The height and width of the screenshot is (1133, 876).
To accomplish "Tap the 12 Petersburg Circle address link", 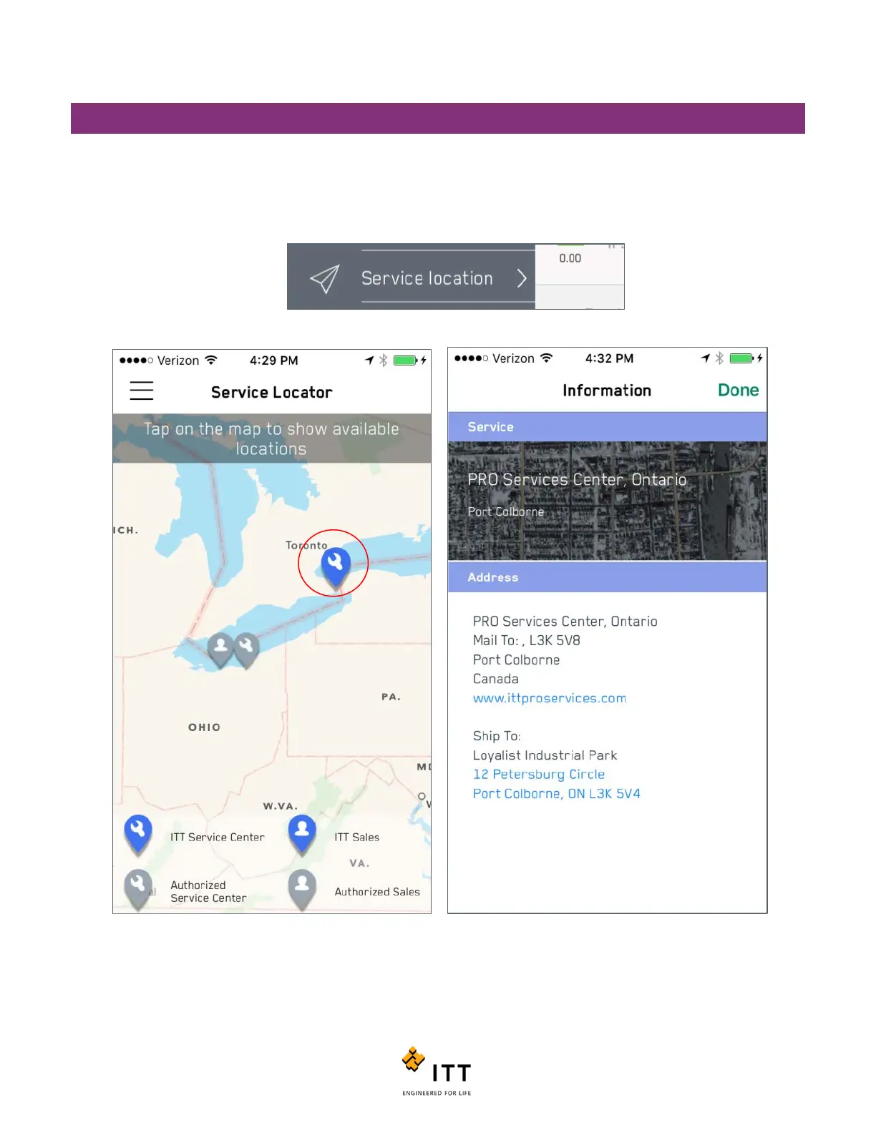I will tap(538, 774).
